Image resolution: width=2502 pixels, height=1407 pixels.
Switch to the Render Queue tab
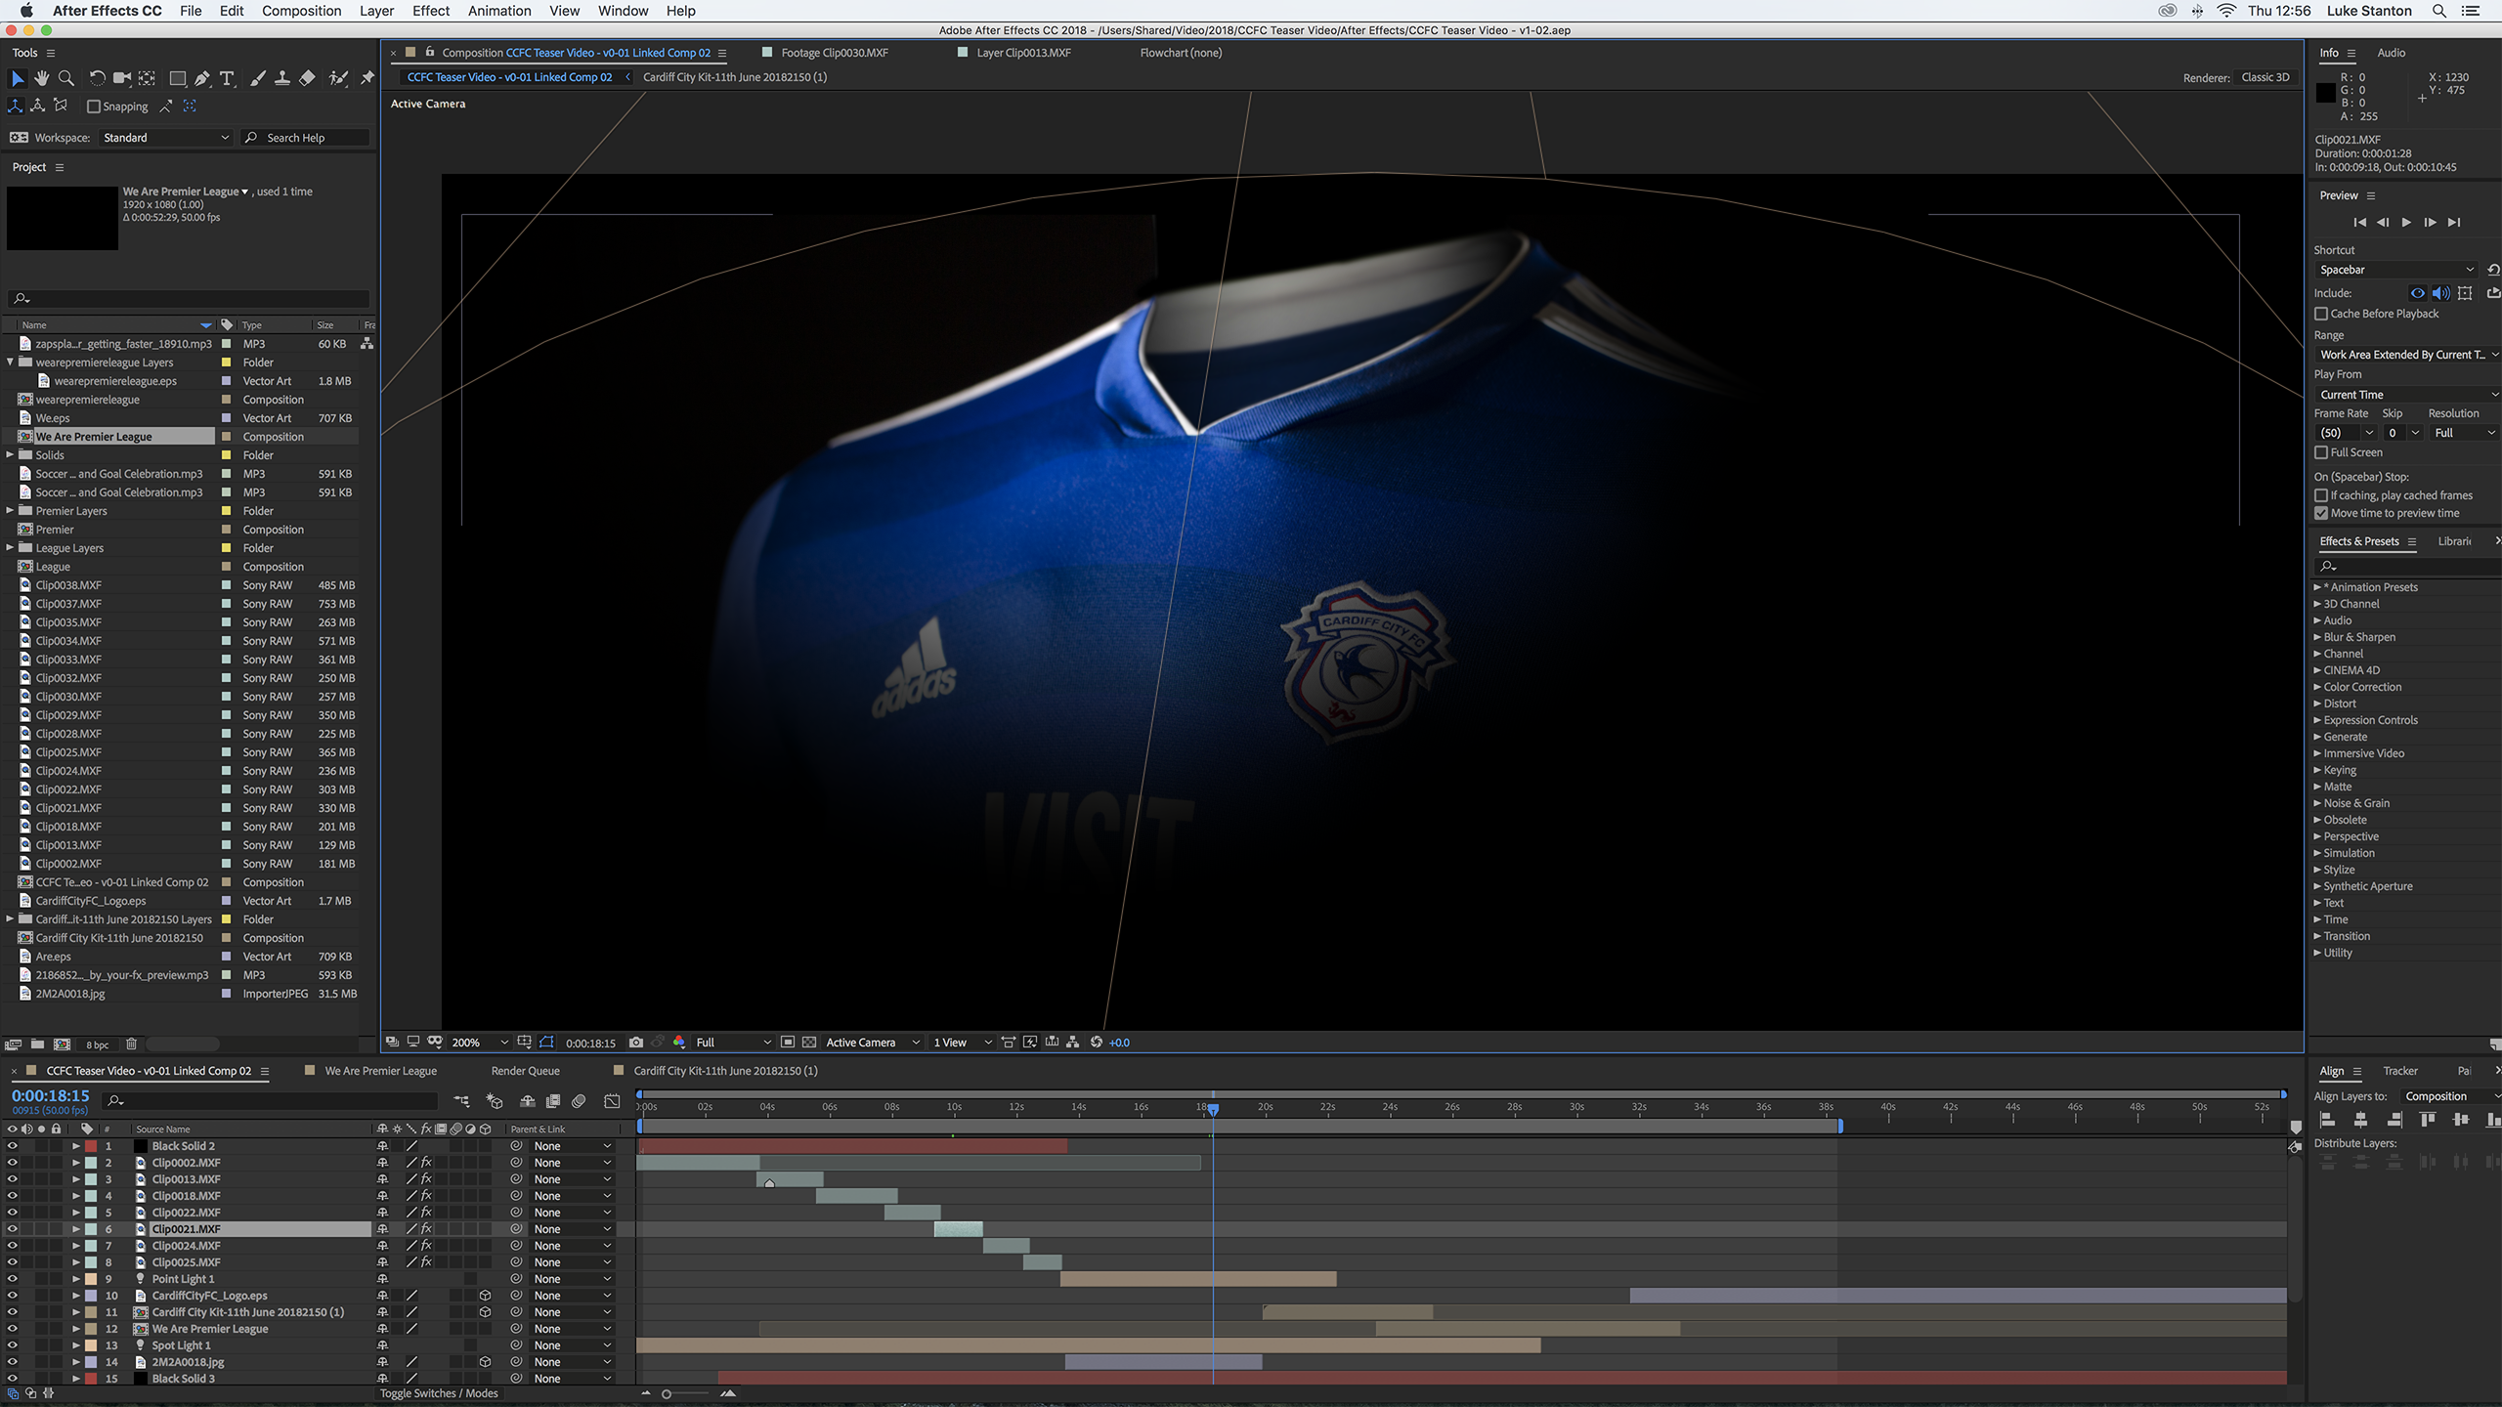click(525, 1070)
